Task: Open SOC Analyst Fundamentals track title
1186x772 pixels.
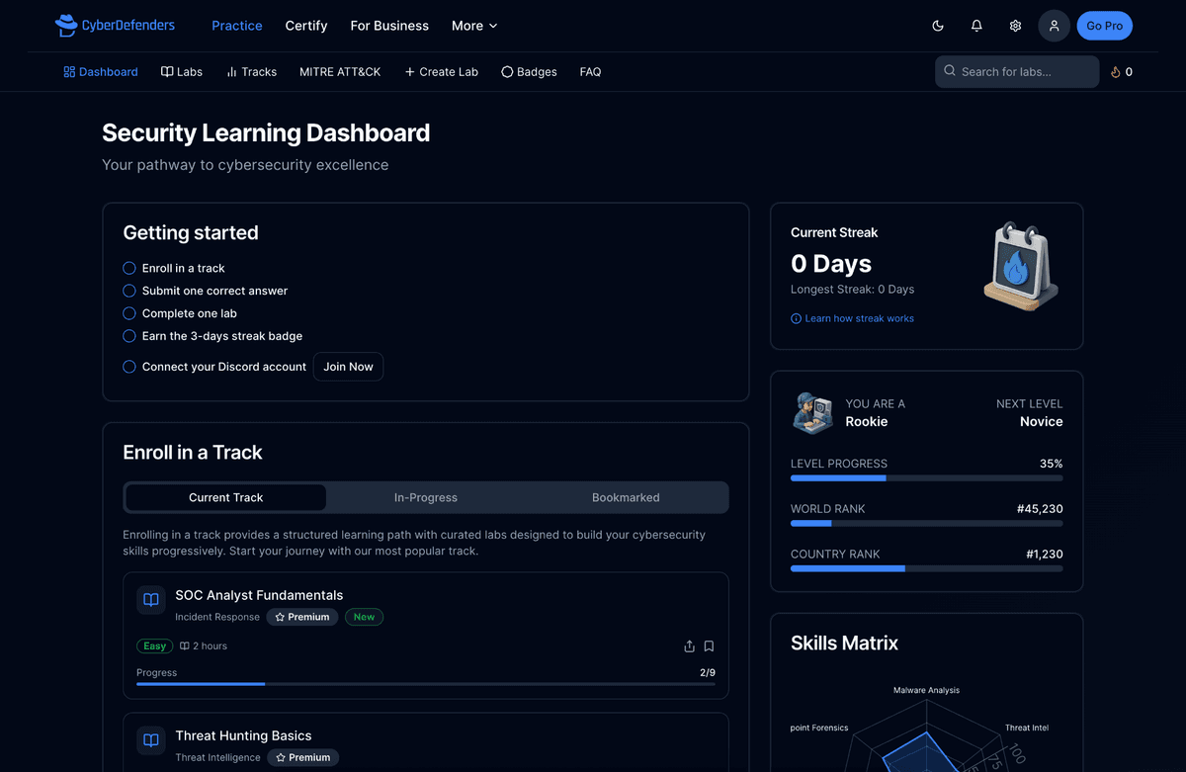Action: (x=259, y=595)
